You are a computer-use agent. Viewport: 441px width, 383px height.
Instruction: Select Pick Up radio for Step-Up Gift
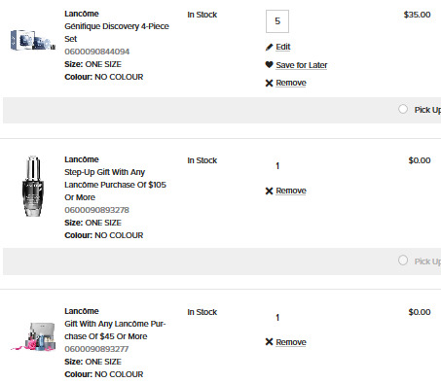(403, 261)
